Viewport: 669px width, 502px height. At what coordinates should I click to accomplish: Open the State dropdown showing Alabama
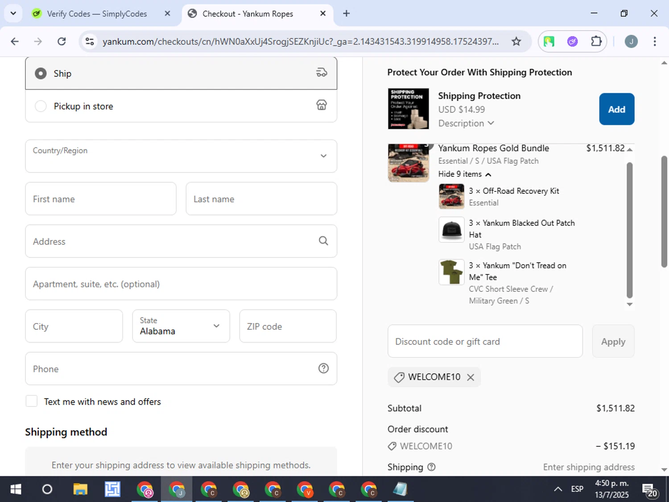pos(181,326)
